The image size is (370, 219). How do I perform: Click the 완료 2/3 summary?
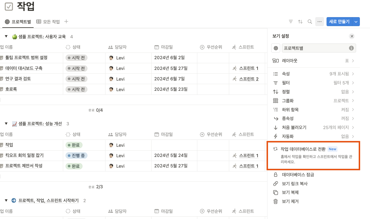tap(96, 187)
